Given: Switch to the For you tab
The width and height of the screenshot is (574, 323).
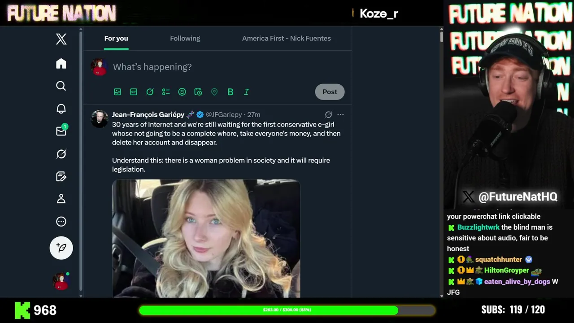Looking at the screenshot, I should (x=116, y=39).
